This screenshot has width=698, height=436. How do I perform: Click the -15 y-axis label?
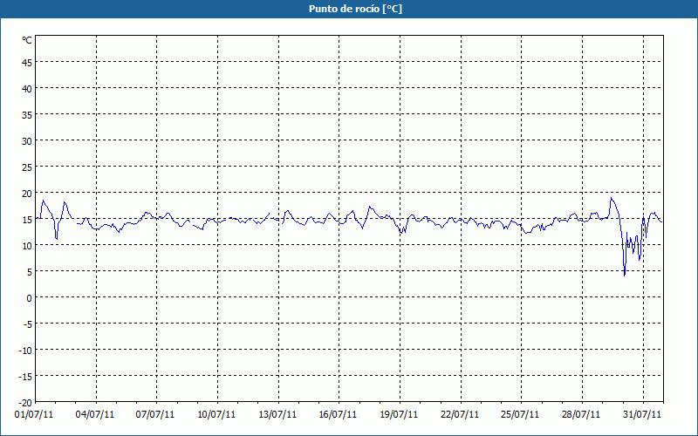click(25, 377)
